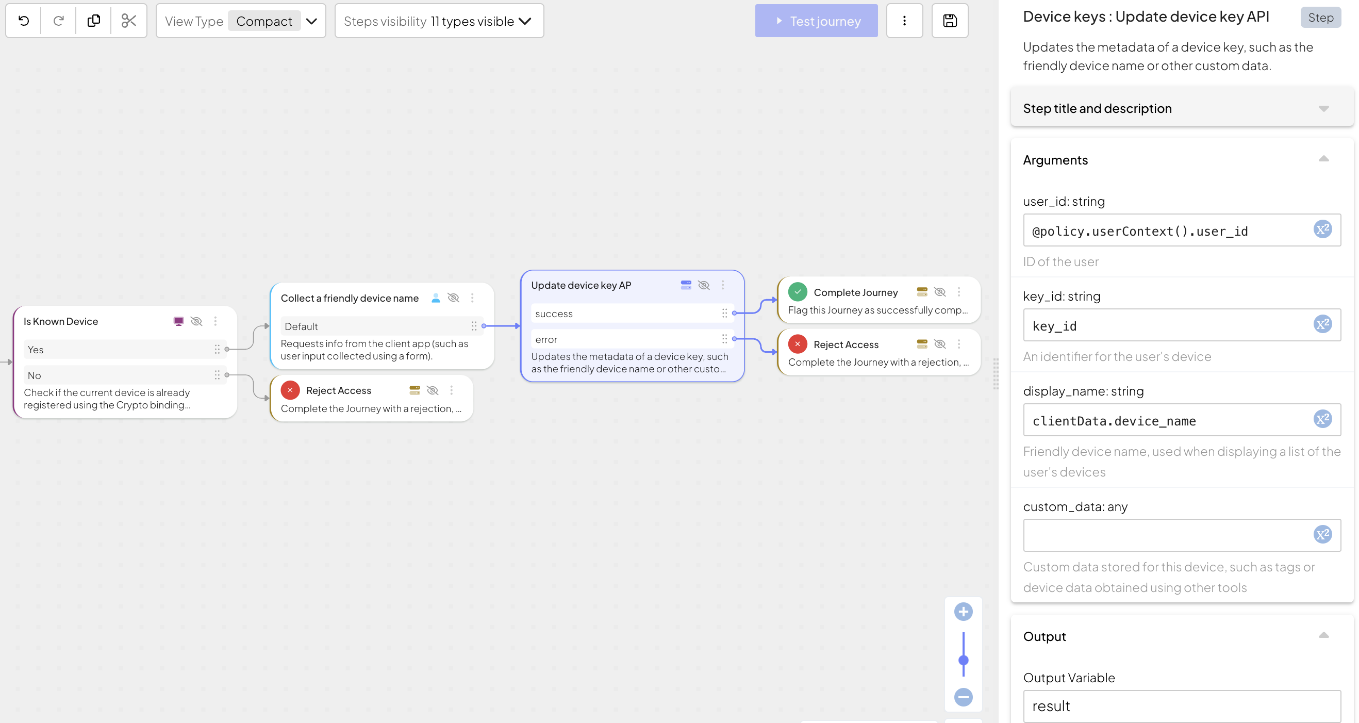
Task: Click the Output Variable result field
Action: 1181,705
